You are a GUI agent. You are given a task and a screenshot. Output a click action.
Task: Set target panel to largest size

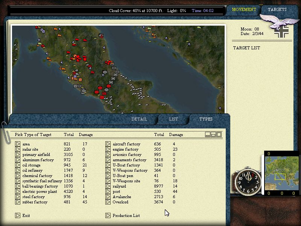[219, 134]
